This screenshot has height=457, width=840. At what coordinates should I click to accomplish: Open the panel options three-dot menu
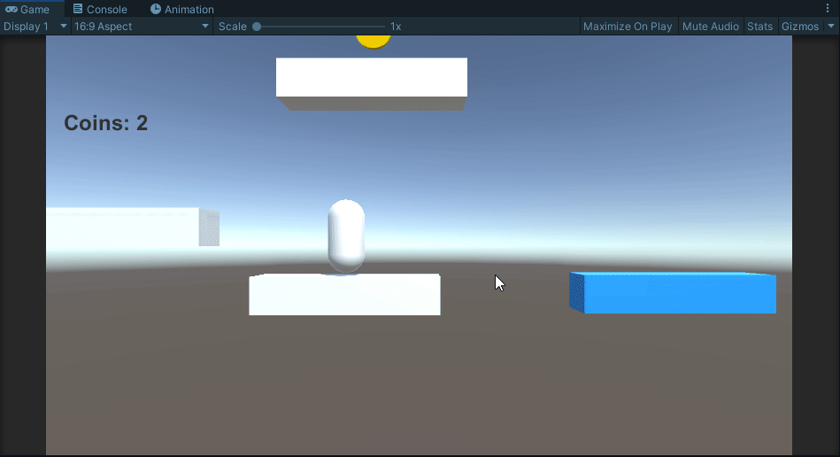[827, 8]
